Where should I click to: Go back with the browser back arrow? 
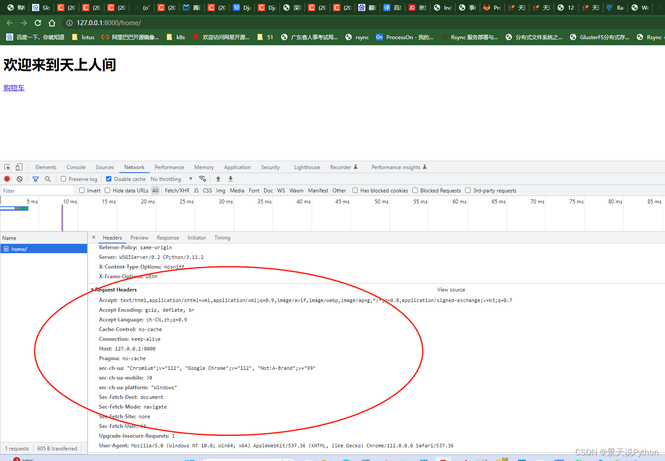(x=10, y=23)
